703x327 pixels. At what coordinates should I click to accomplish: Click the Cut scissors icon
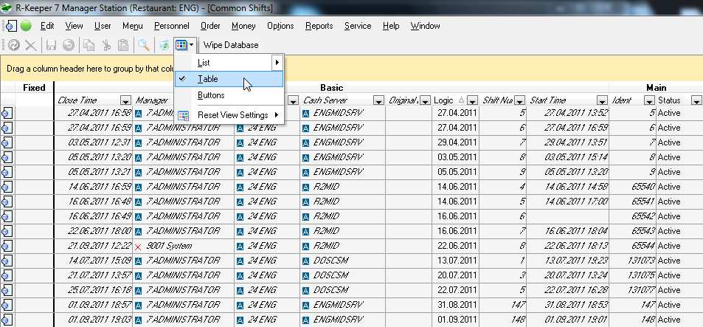click(x=106, y=45)
